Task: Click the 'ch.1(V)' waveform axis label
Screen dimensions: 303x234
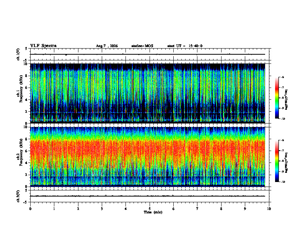Action: click(18, 54)
